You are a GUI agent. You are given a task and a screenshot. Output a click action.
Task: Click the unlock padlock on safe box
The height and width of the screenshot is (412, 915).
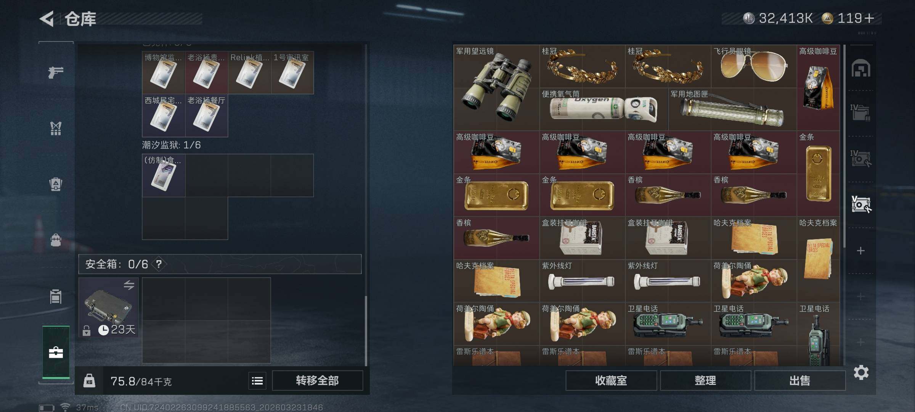click(87, 330)
